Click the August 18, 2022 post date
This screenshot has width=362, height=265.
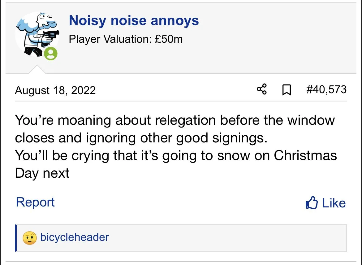pos(55,90)
